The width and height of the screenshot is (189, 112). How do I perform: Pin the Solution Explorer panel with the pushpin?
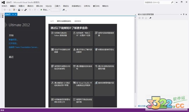[183, 14]
